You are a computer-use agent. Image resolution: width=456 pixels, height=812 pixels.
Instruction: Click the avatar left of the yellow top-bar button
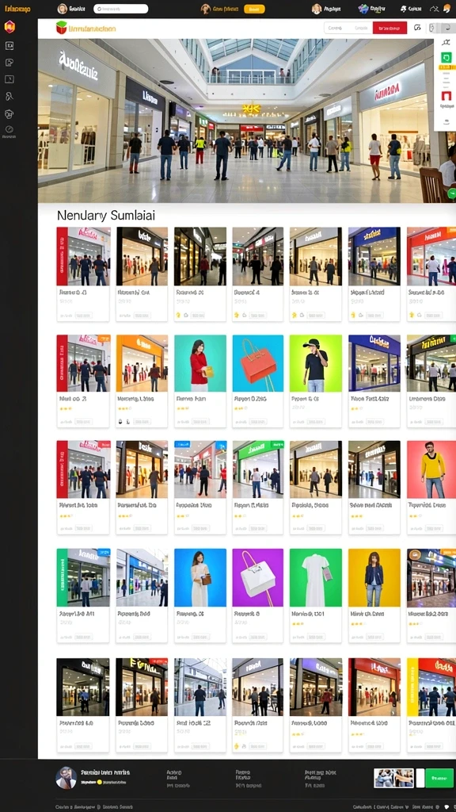click(206, 9)
